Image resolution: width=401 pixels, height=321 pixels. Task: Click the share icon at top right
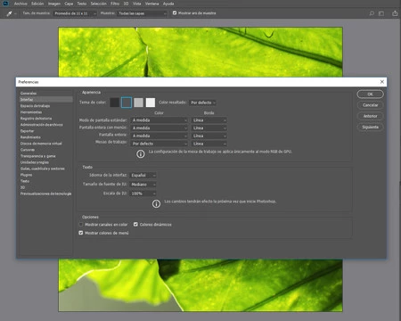coord(395,13)
